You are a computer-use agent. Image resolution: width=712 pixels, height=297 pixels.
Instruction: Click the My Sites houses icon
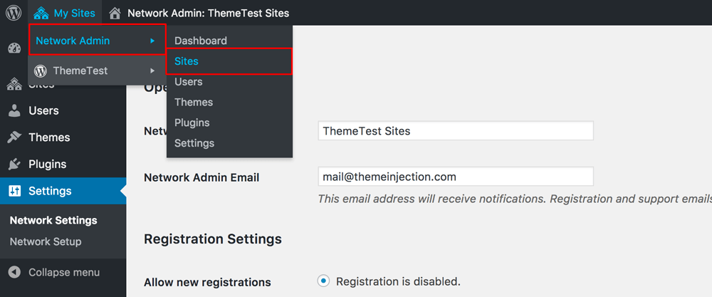[41, 13]
